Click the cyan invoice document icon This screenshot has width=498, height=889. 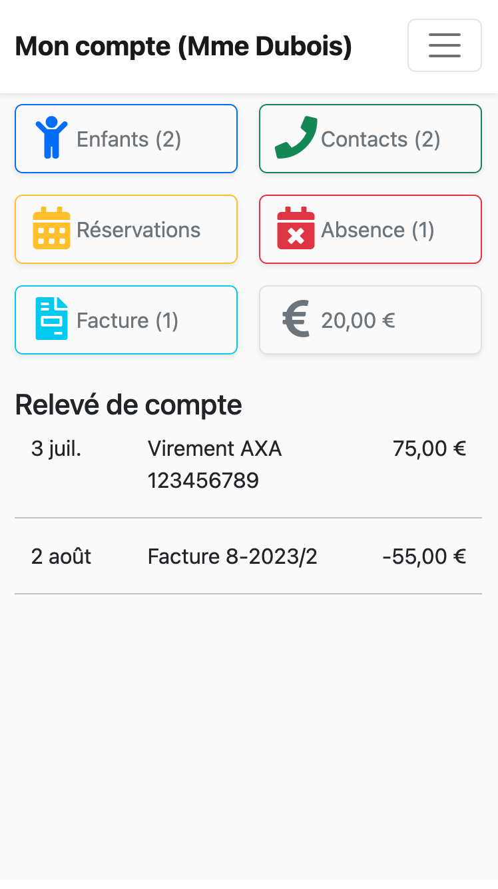[51, 319]
